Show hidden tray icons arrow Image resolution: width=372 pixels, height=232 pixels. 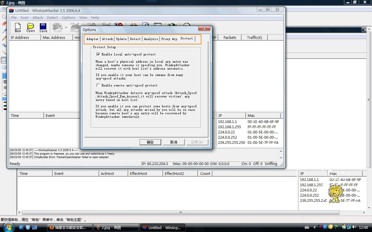click(314, 227)
